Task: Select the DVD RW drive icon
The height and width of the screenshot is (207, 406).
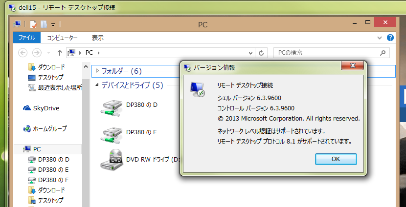Action: (112, 160)
